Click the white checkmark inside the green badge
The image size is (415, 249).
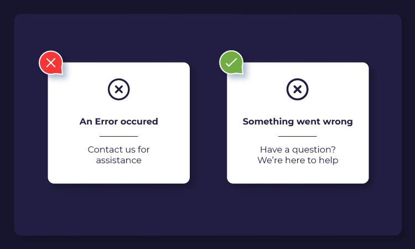[x=231, y=63]
